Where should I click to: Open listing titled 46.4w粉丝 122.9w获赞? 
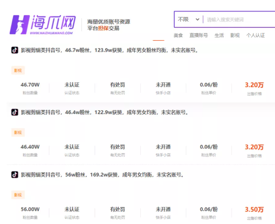tap(105, 112)
